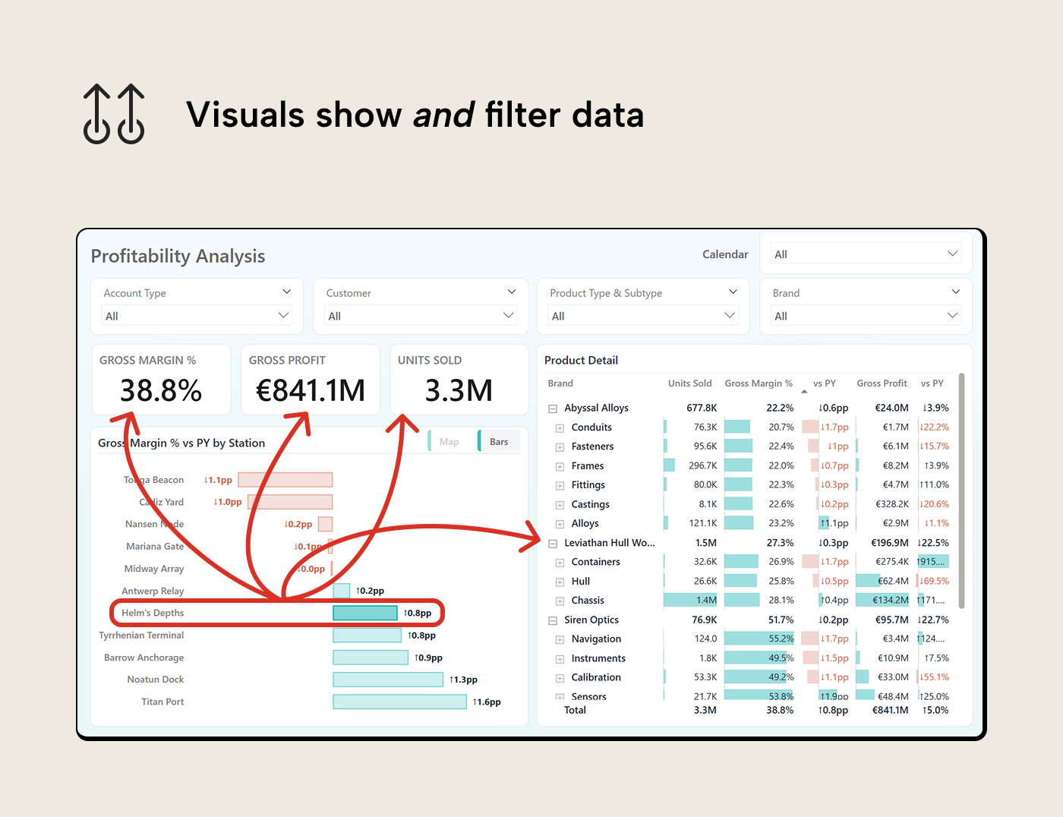Expand the Containers subcategory

[x=559, y=562]
